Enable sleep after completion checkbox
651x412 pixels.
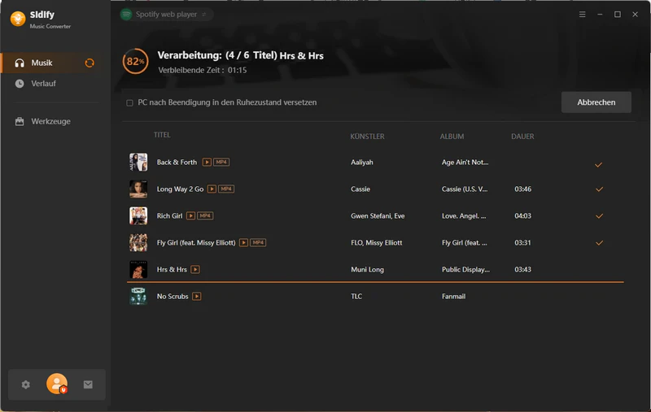[129, 102]
